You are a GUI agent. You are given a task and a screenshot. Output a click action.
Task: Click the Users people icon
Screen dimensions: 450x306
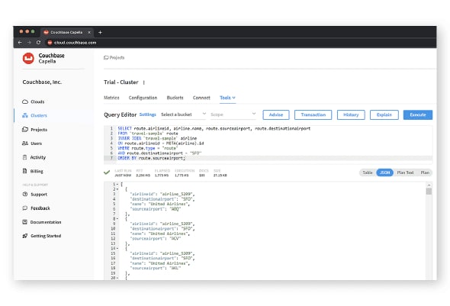click(25, 143)
